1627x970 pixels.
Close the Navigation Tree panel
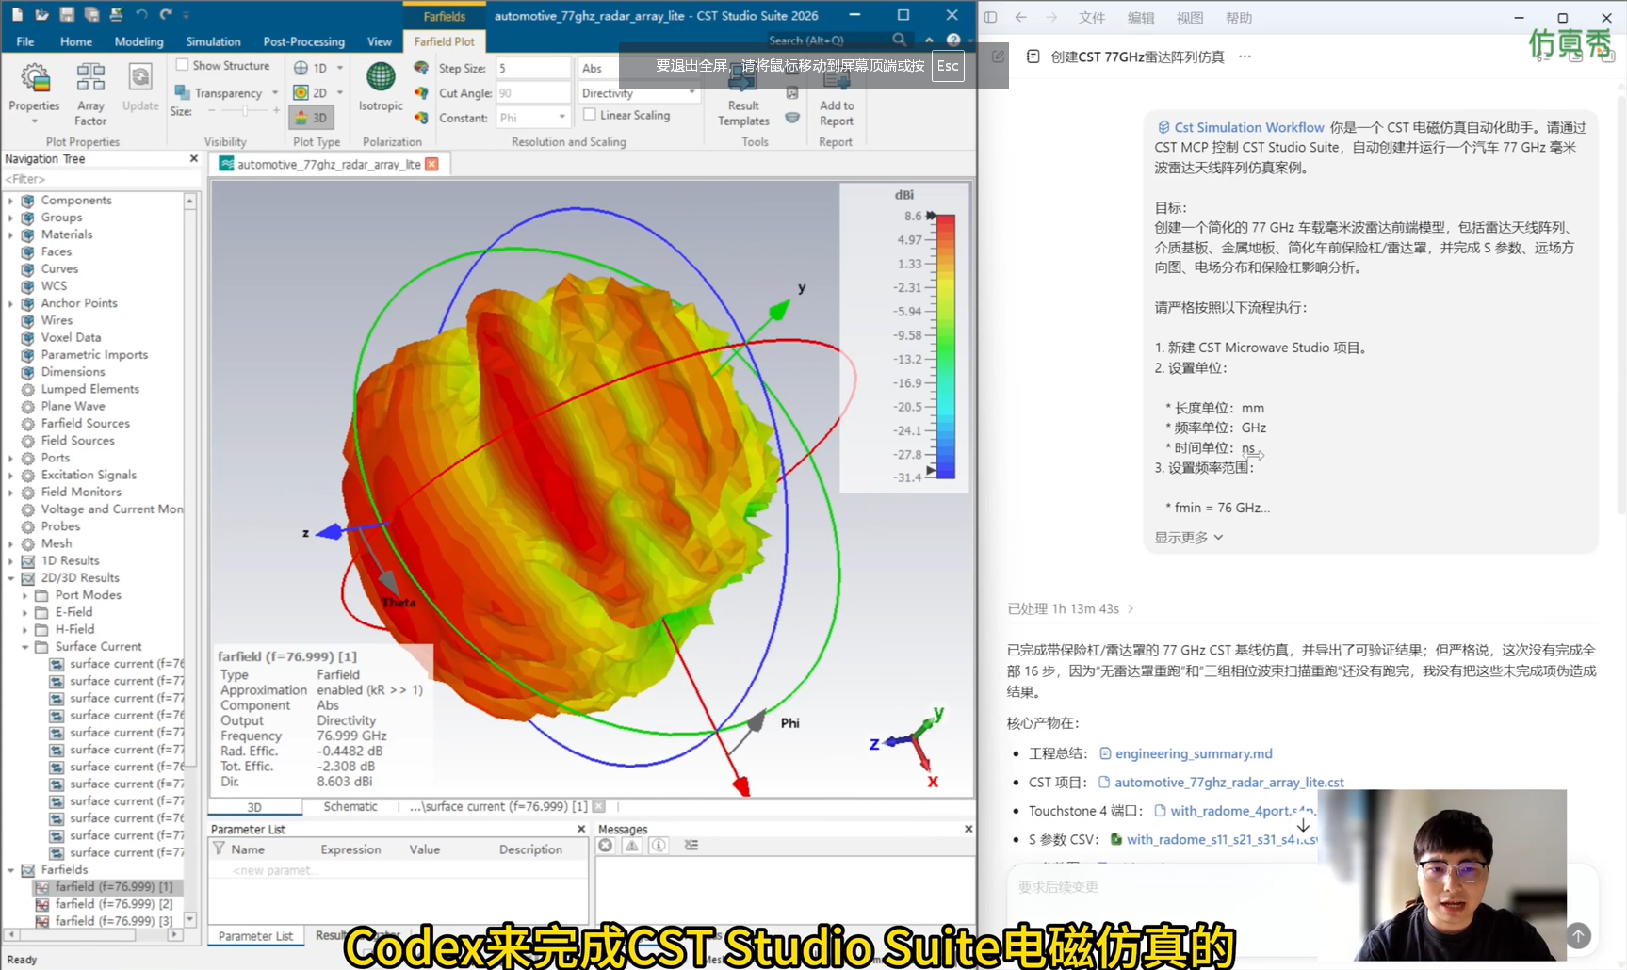[x=193, y=158]
